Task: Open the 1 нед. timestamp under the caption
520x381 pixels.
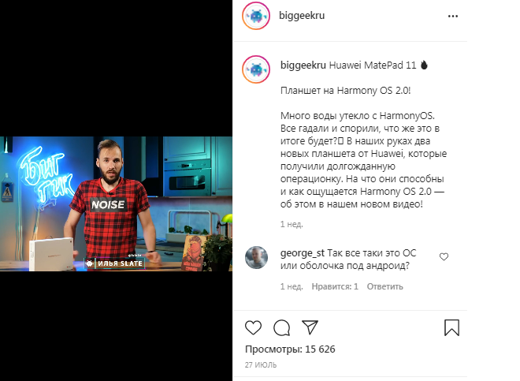Action: 292,224
